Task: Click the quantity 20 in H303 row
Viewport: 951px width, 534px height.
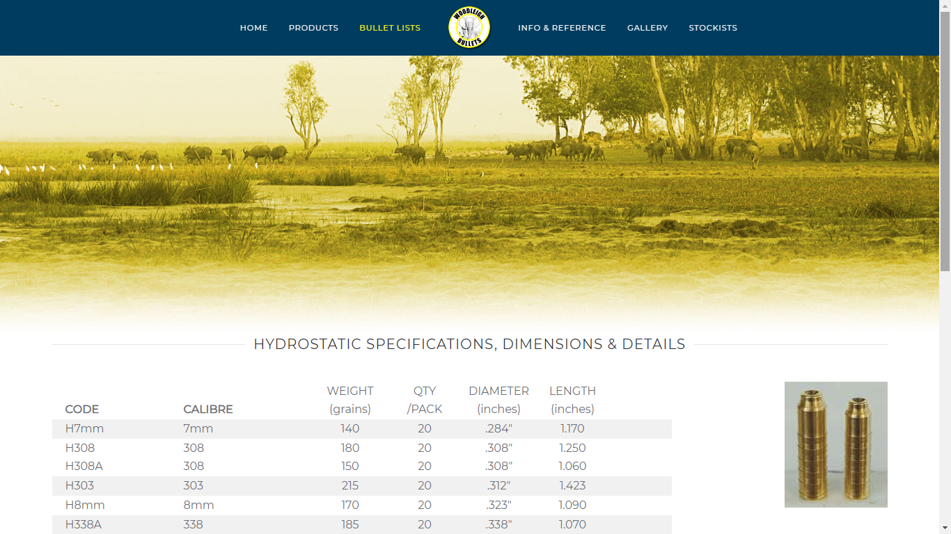Action: click(x=425, y=486)
